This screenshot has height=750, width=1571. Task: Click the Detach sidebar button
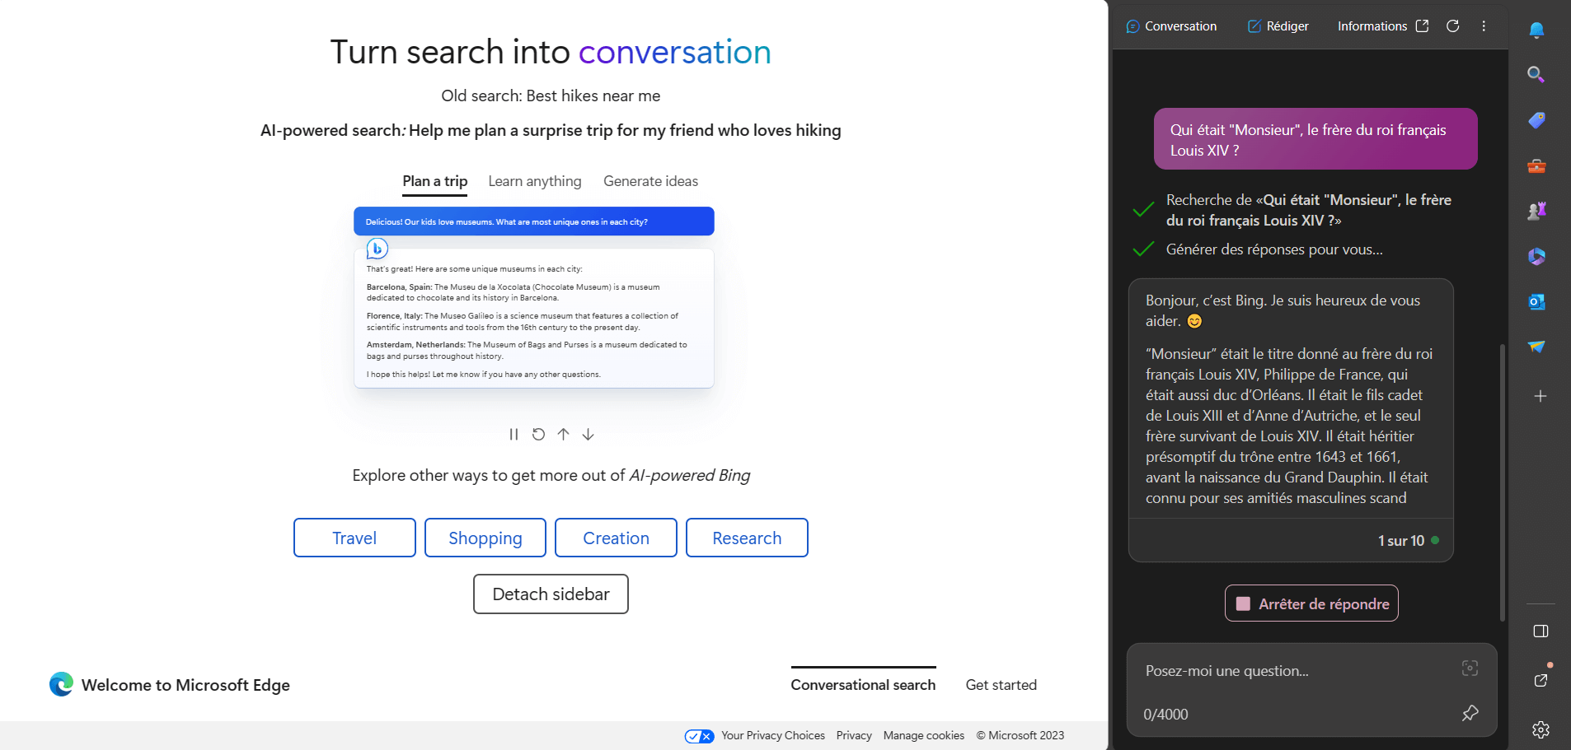tap(551, 594)
